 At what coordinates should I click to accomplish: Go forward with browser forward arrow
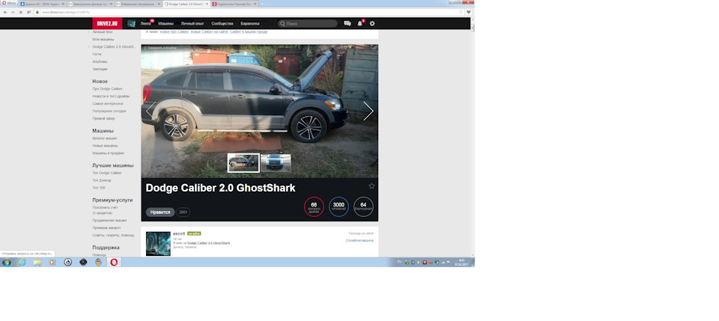click(13, 12)
